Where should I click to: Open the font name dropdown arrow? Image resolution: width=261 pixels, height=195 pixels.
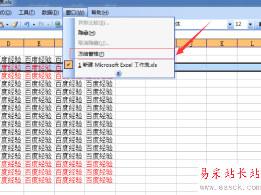click(230, 25)
